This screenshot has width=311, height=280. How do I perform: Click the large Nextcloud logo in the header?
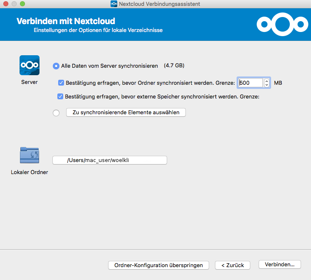[x=282, y=24]
